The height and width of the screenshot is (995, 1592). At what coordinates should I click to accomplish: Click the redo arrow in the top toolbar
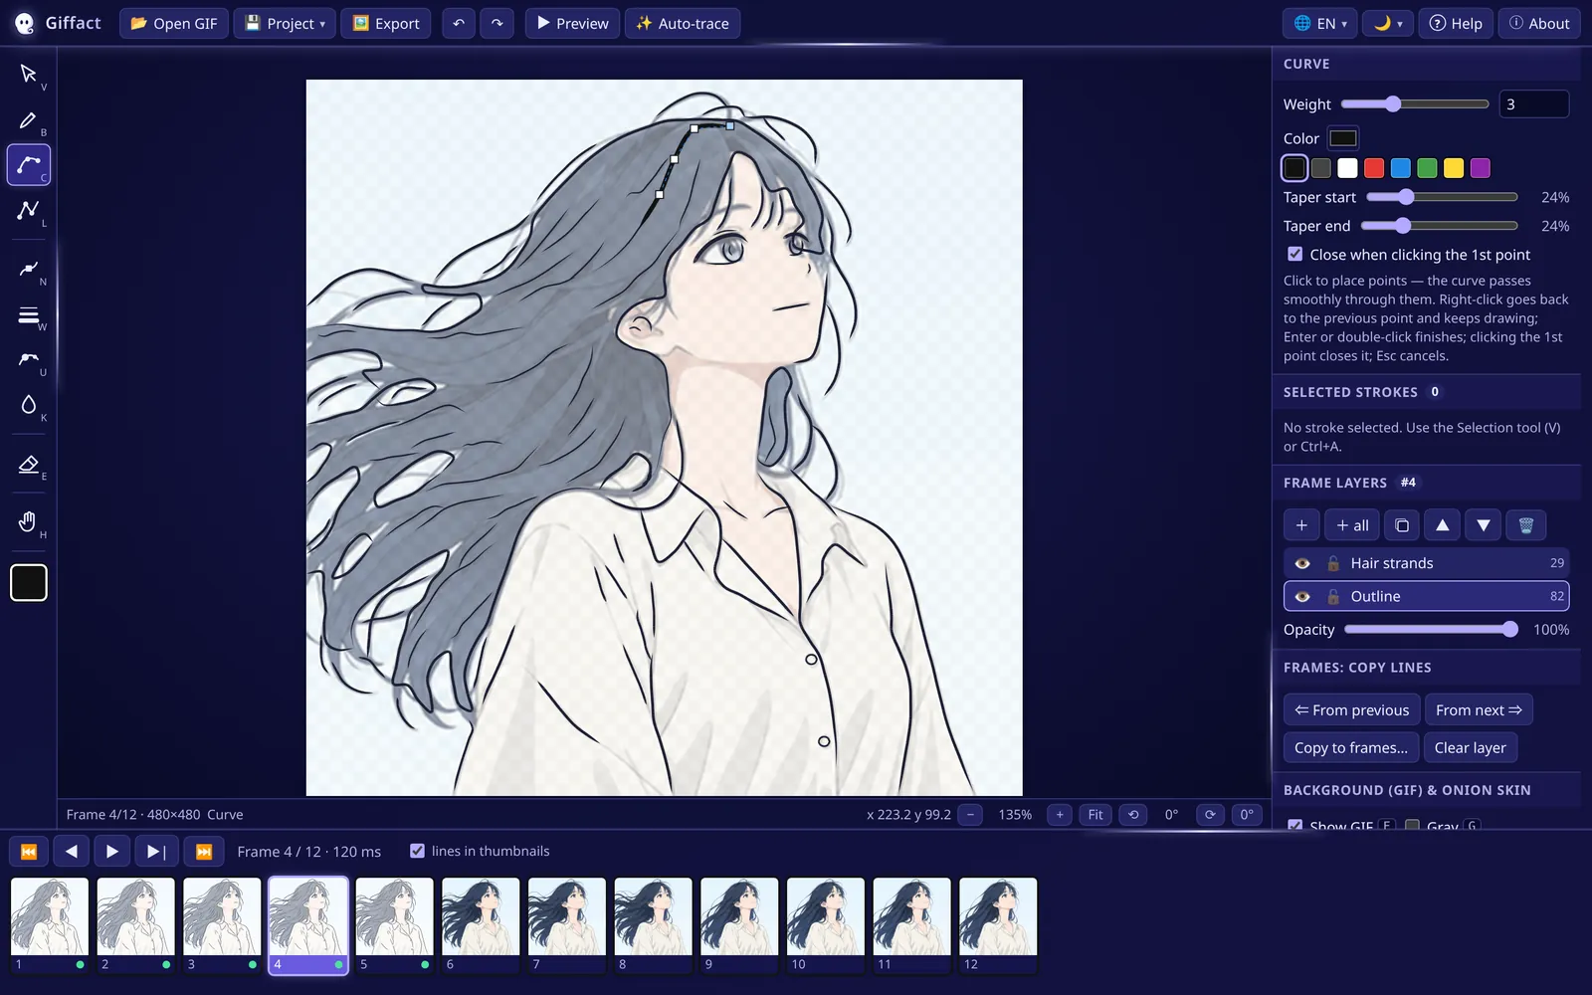coord(497,23)
